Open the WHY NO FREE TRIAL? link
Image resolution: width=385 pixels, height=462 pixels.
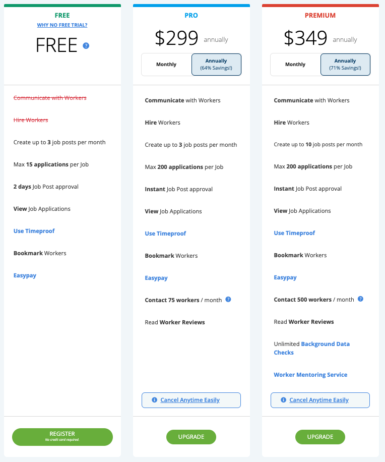[62, 25]
